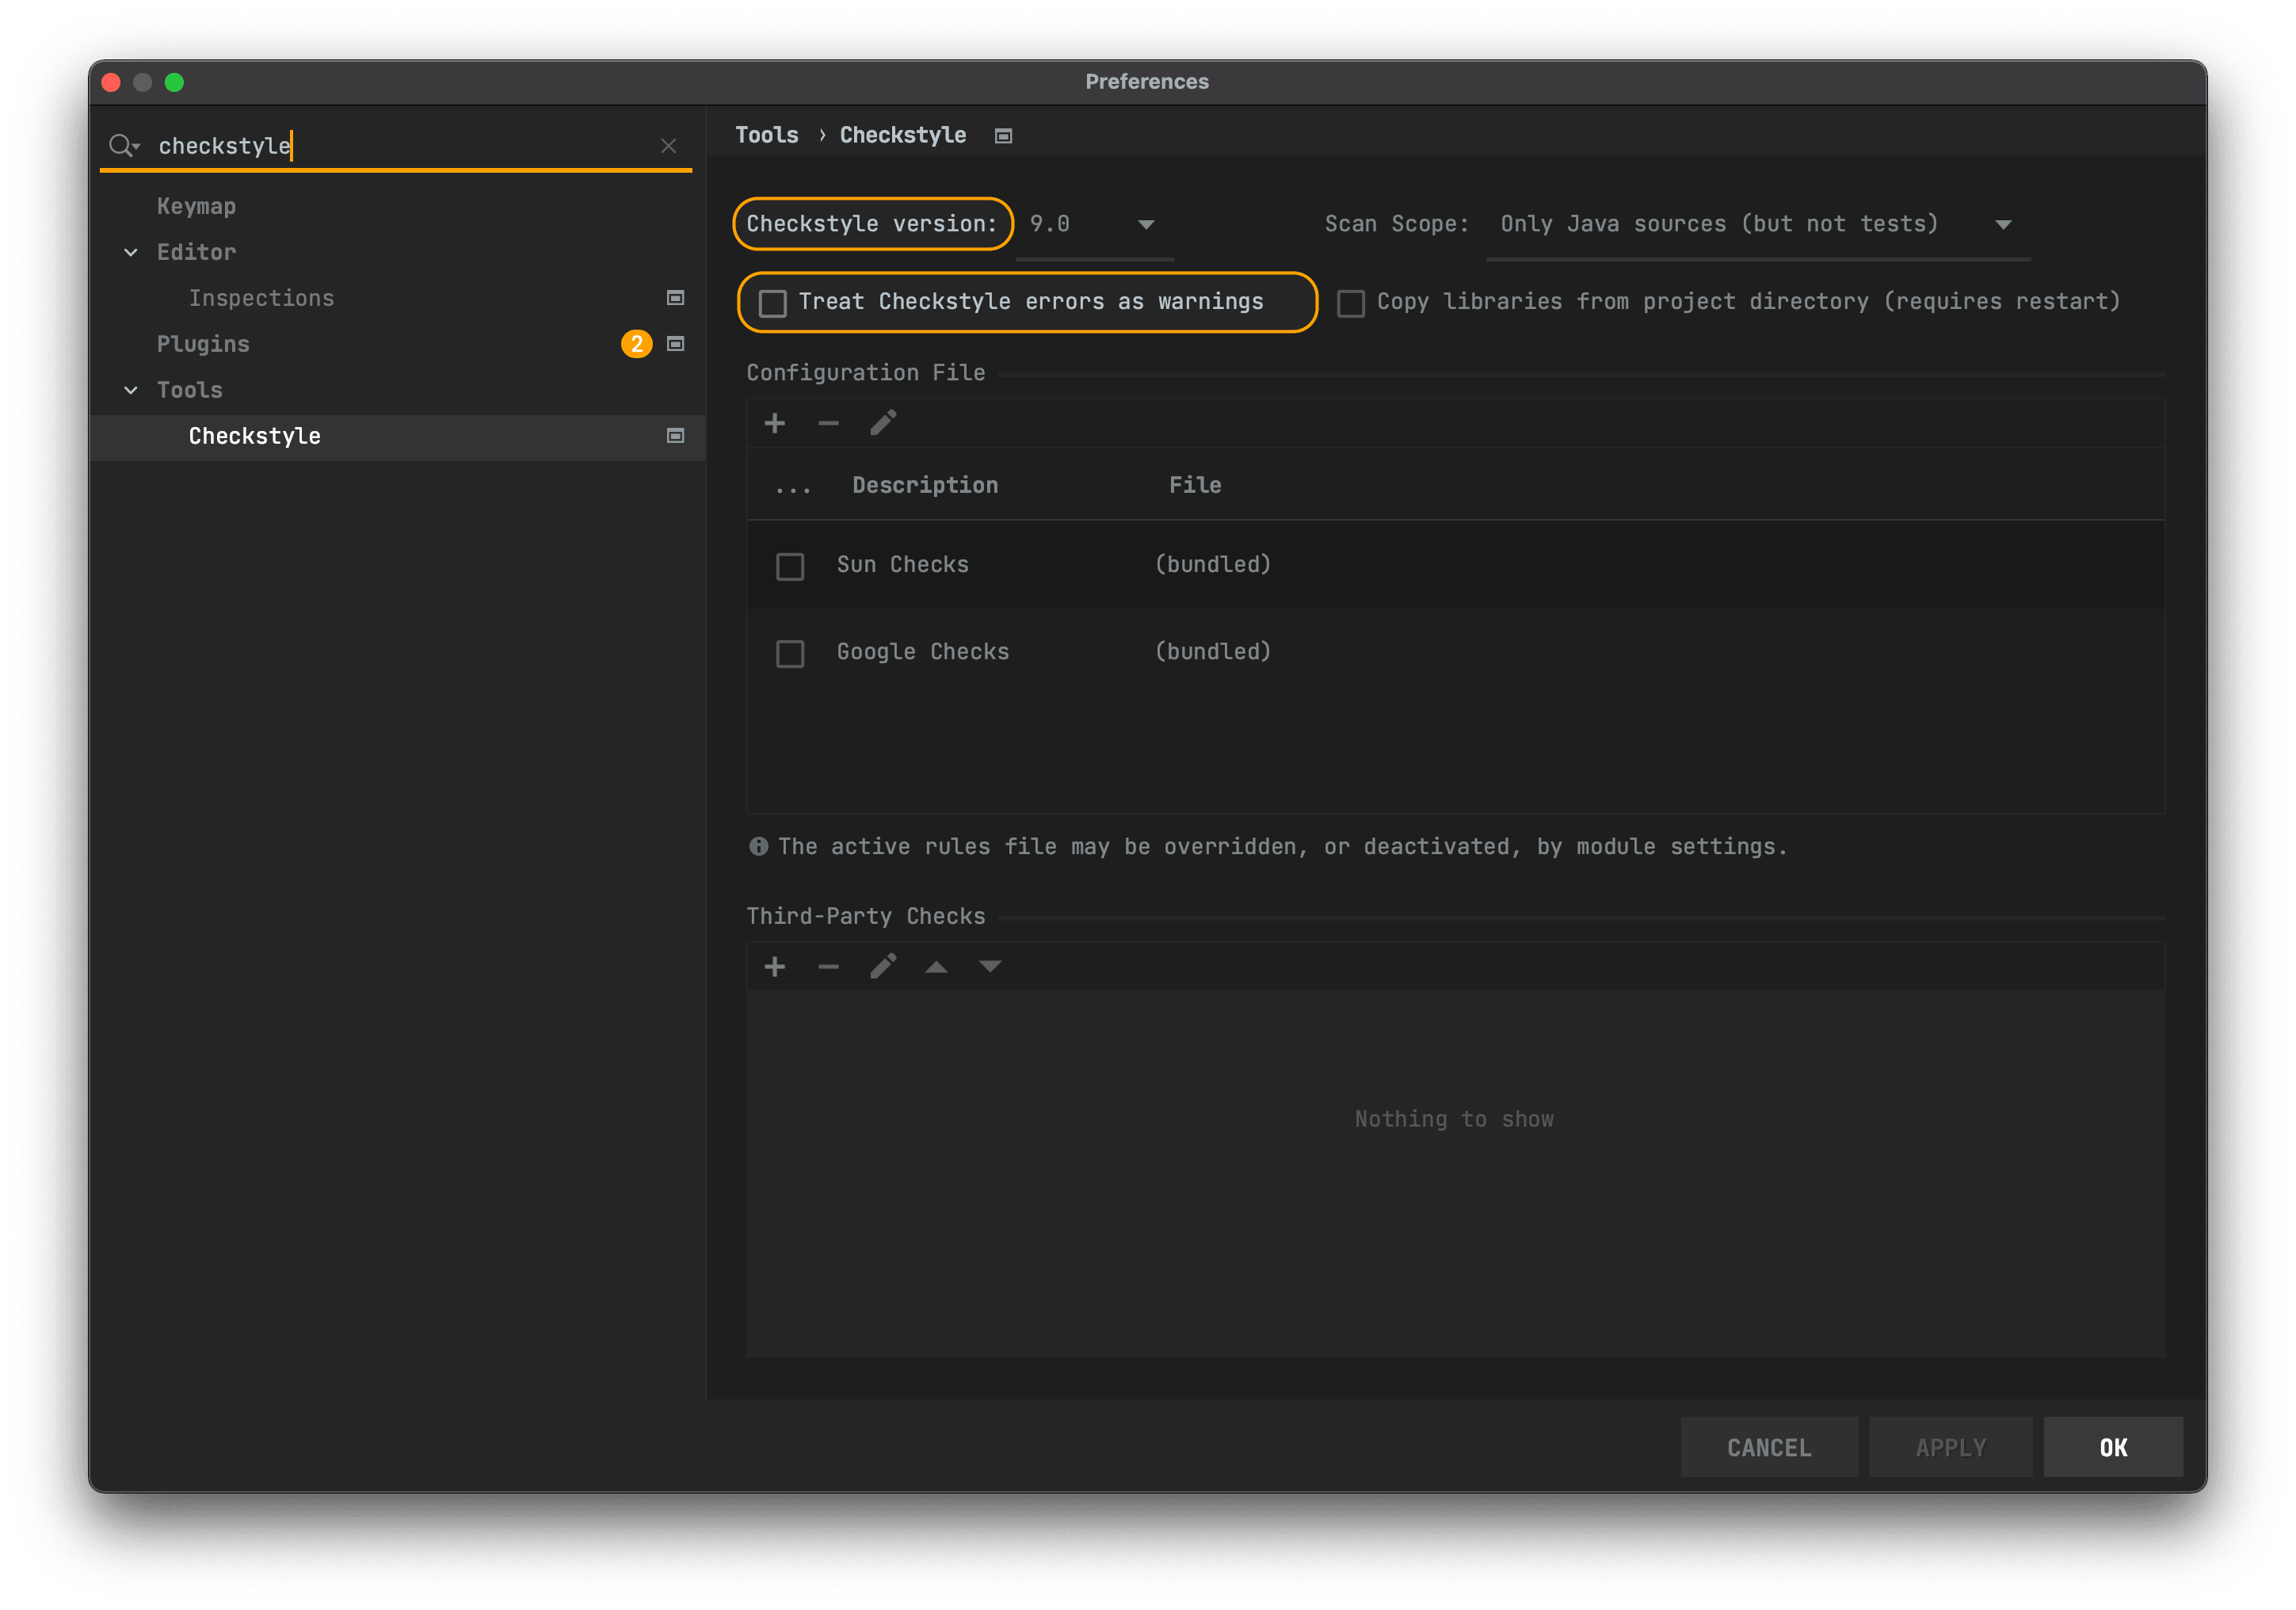Screen dimensions: 2296x1610
Task: Remove the selected third-party check
Action: tap(828, 966)
